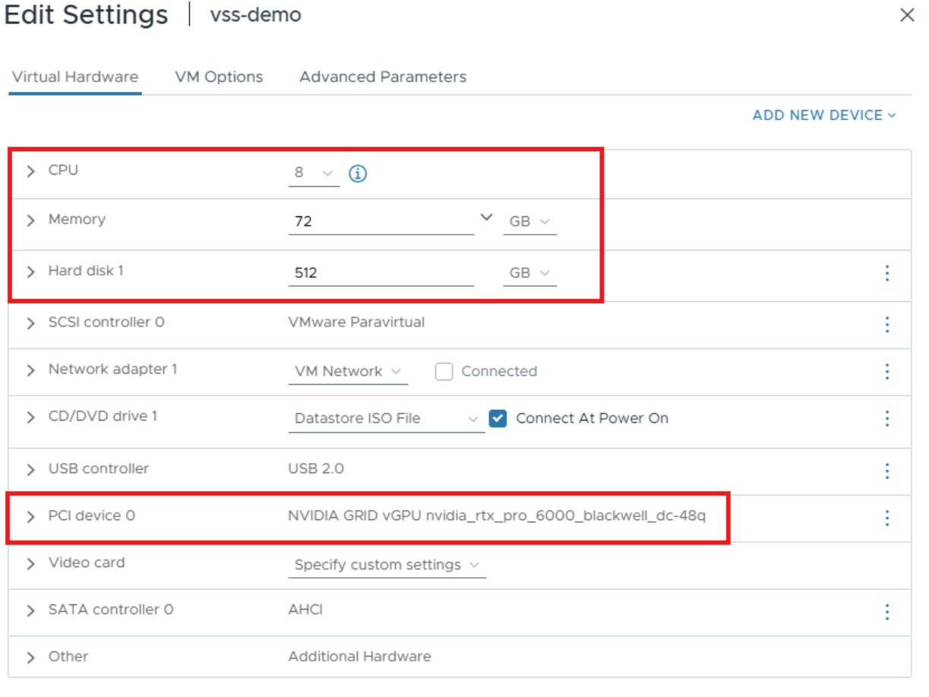This screenshot has width=929, height=697.
Task: Switch to the VM Options tab
Action: pyautogui.click(x=219, y=77)
